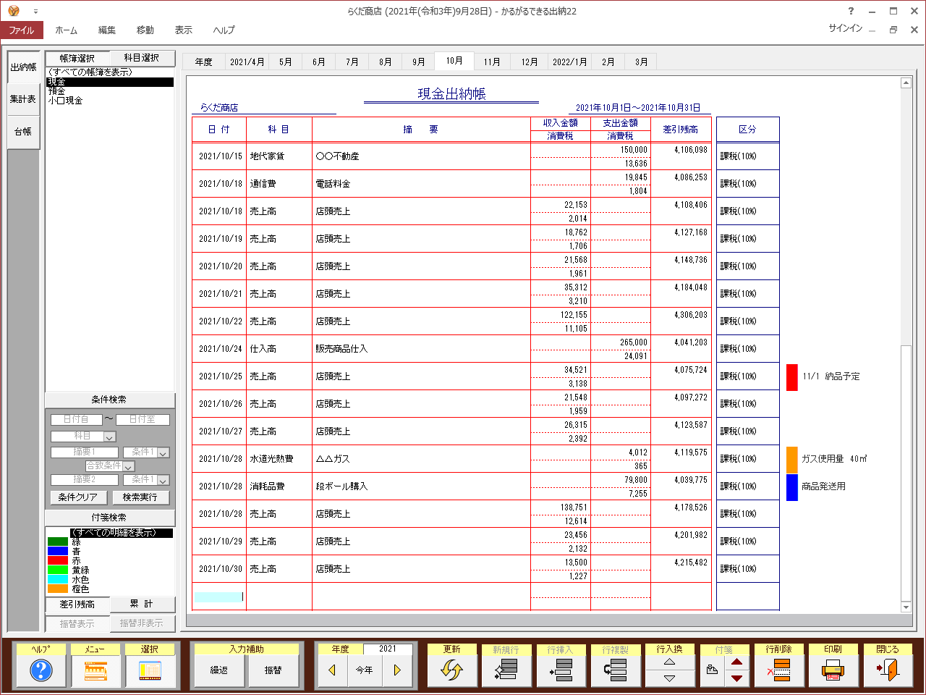Click サインイン in the top right
This screenshot has width=926, height=695.
click(846, 28)
